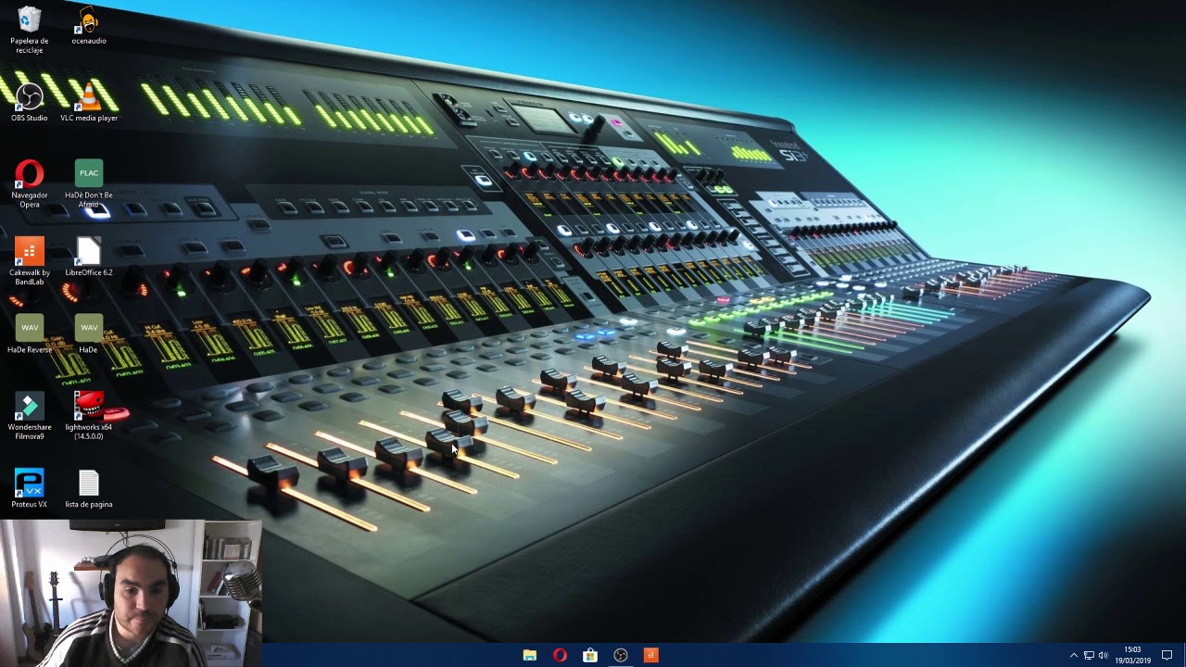1186x667 pixels.
Task: Open the Papelera de reciclaje desktop icon
Action: pyautogui.click(x=29, y=30)
